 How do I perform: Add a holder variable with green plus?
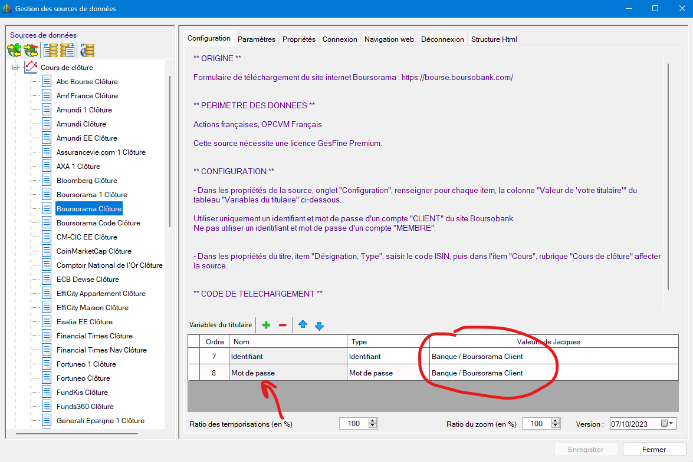[266, 325]
